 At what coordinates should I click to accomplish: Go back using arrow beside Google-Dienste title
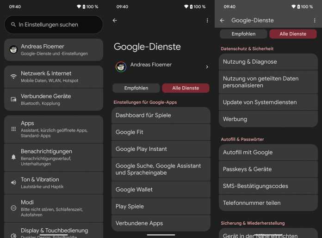(x=222, y=20)
